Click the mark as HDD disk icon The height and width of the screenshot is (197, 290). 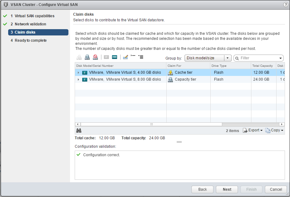[x=115, y=57]
